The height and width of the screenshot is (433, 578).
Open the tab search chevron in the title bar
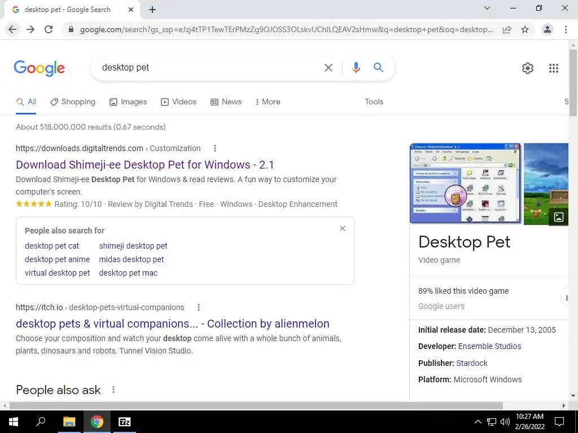pos(487,8)
